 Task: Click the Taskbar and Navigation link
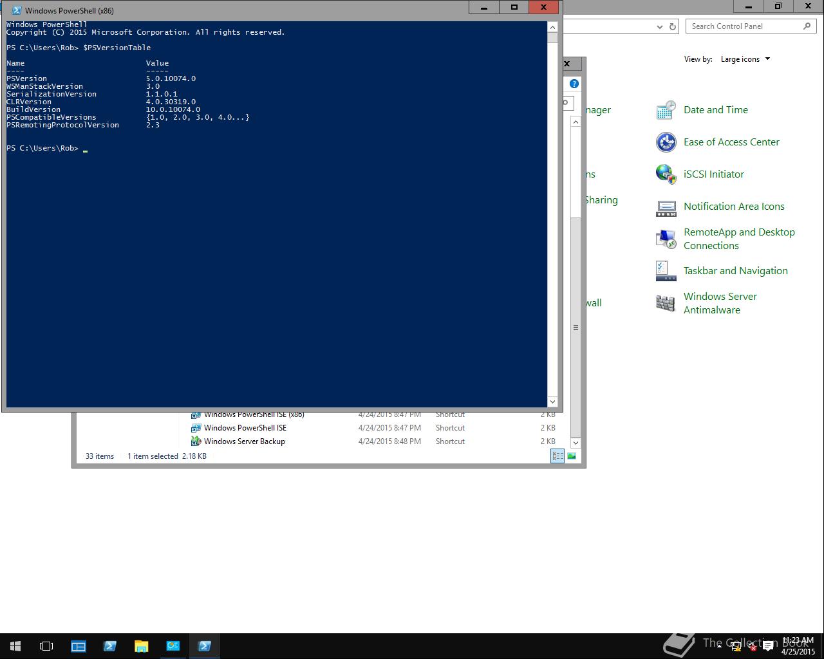coord(736,271)
